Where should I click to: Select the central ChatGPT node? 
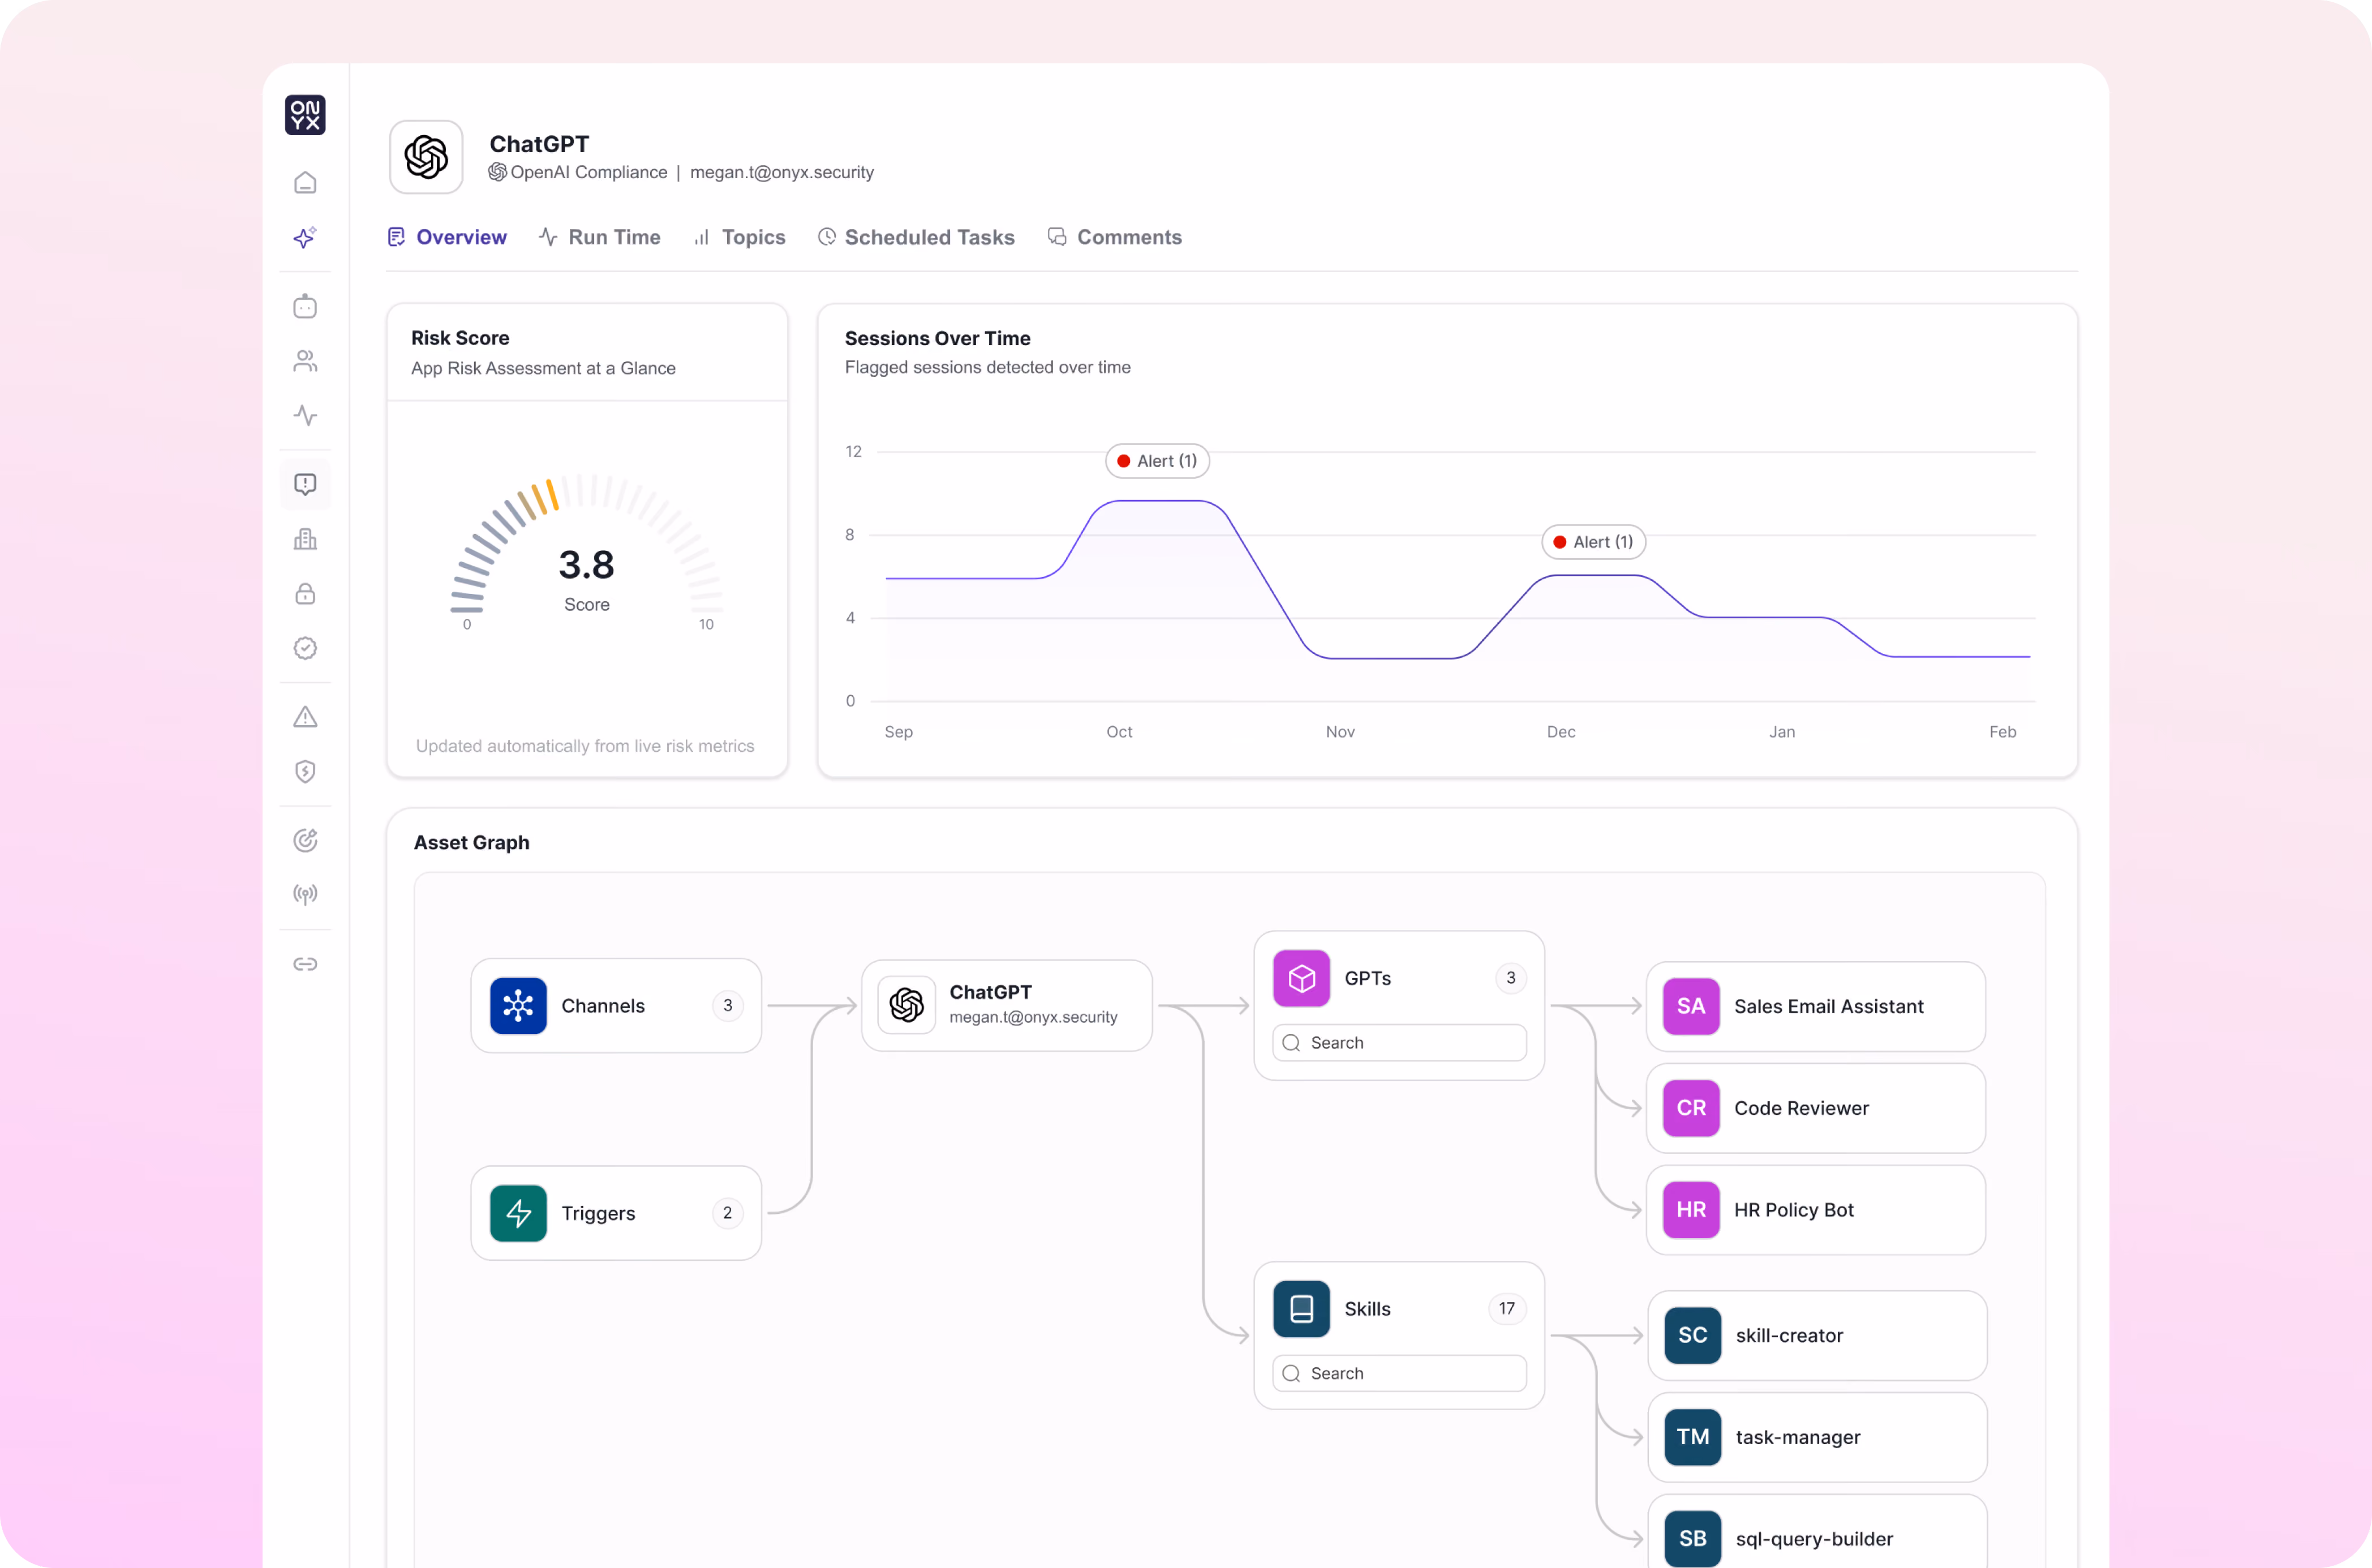1007,1005
